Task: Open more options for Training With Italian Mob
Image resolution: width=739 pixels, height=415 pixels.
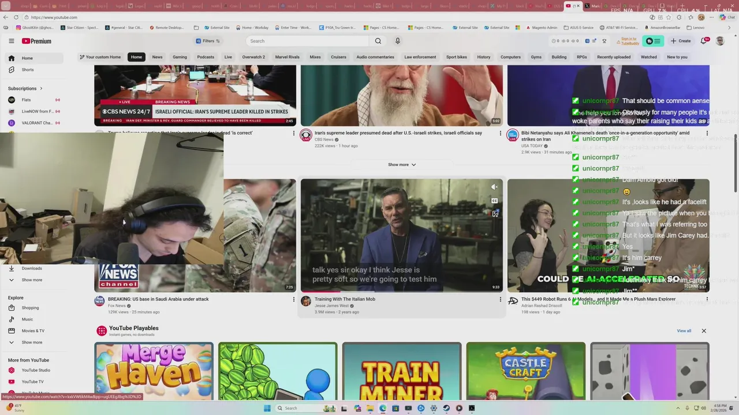Action: pyautogui.click(x=501, y=299)
